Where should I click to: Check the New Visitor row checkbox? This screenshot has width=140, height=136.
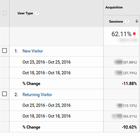(4, 51)
